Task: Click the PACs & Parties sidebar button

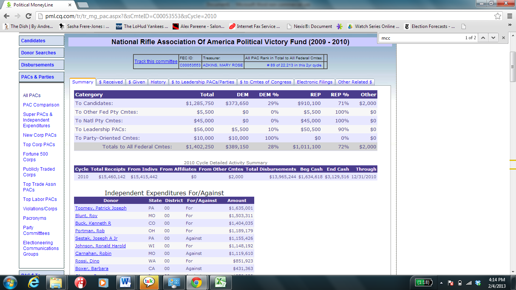Action: tap(42, 77)
